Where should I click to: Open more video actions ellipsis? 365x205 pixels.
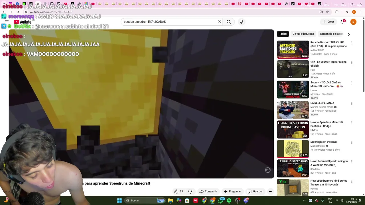[x=270, y=191]
